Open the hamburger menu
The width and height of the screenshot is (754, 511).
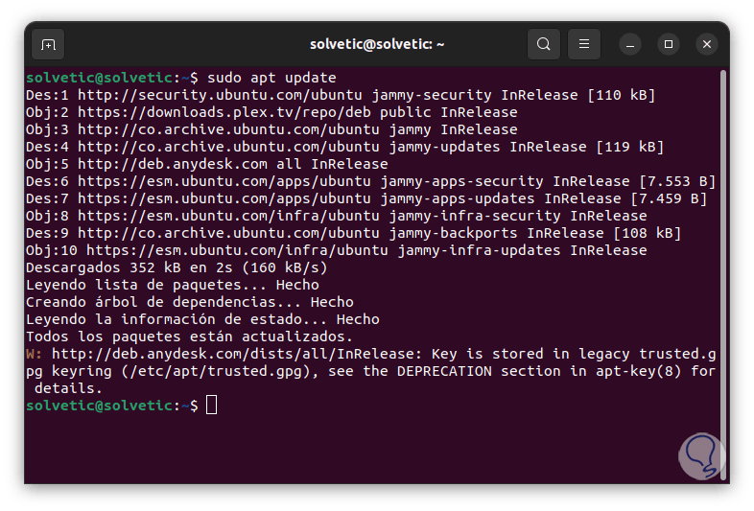pos(584,44)
